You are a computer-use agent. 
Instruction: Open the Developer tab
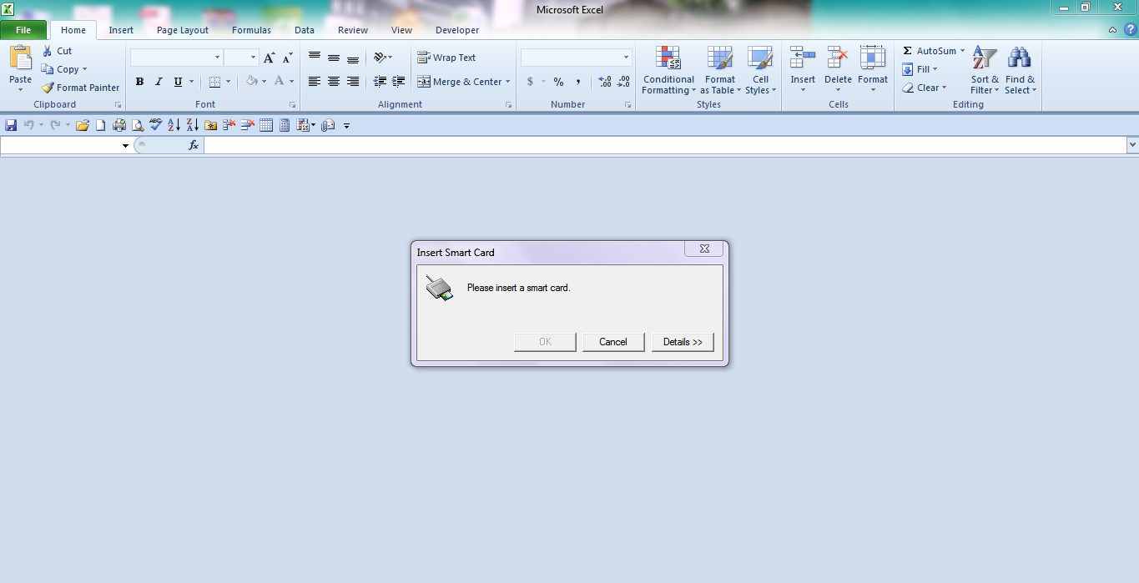pyautogui.click(x=456, y=29)
